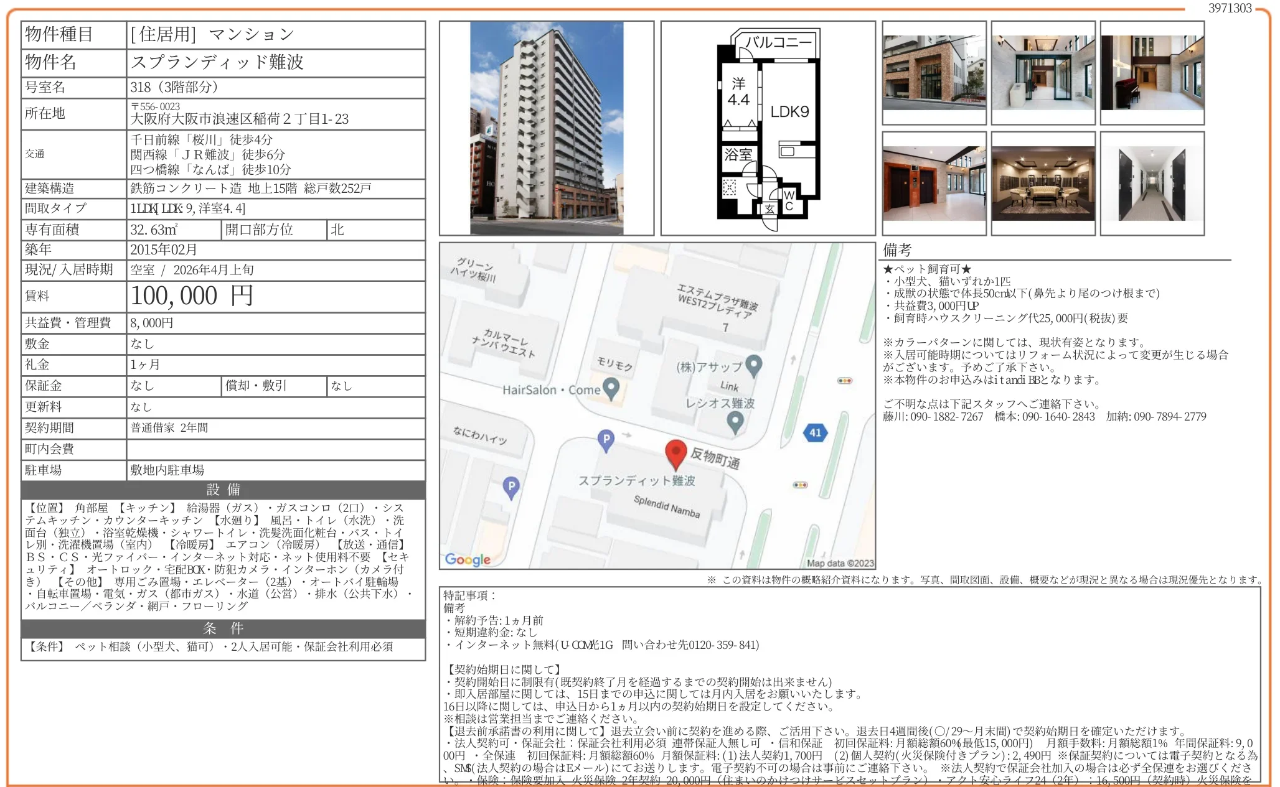Click the (株)アサップ map pin
This screenshot has height=787, width=1280.
(754, 365)
